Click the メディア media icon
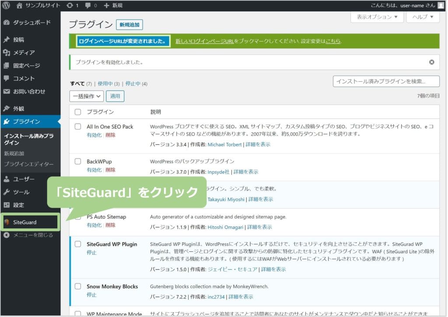Viewport: 448px width, 317px height. [7, 52]
